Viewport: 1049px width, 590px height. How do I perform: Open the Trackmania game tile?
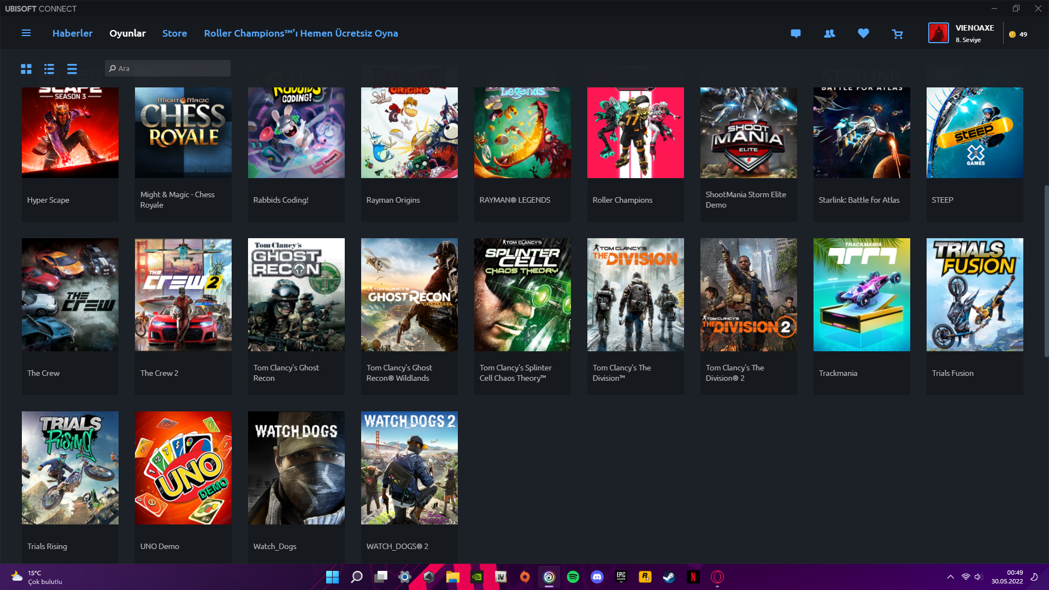861,295
